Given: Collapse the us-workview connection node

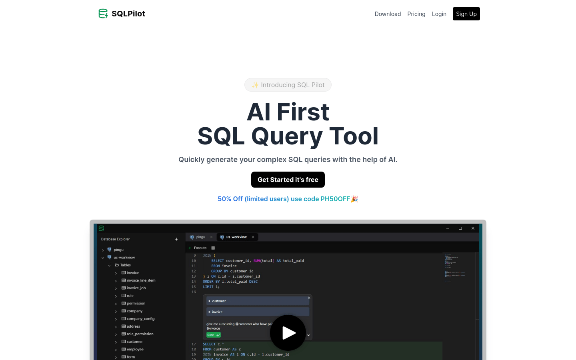Looking at the screenshot, I should (x=103, y=258).
